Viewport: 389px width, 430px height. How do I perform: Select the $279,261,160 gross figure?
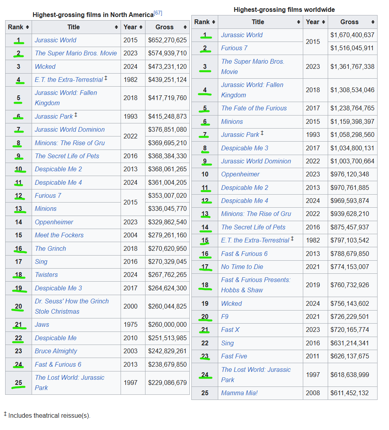click(x=167, y=235)
